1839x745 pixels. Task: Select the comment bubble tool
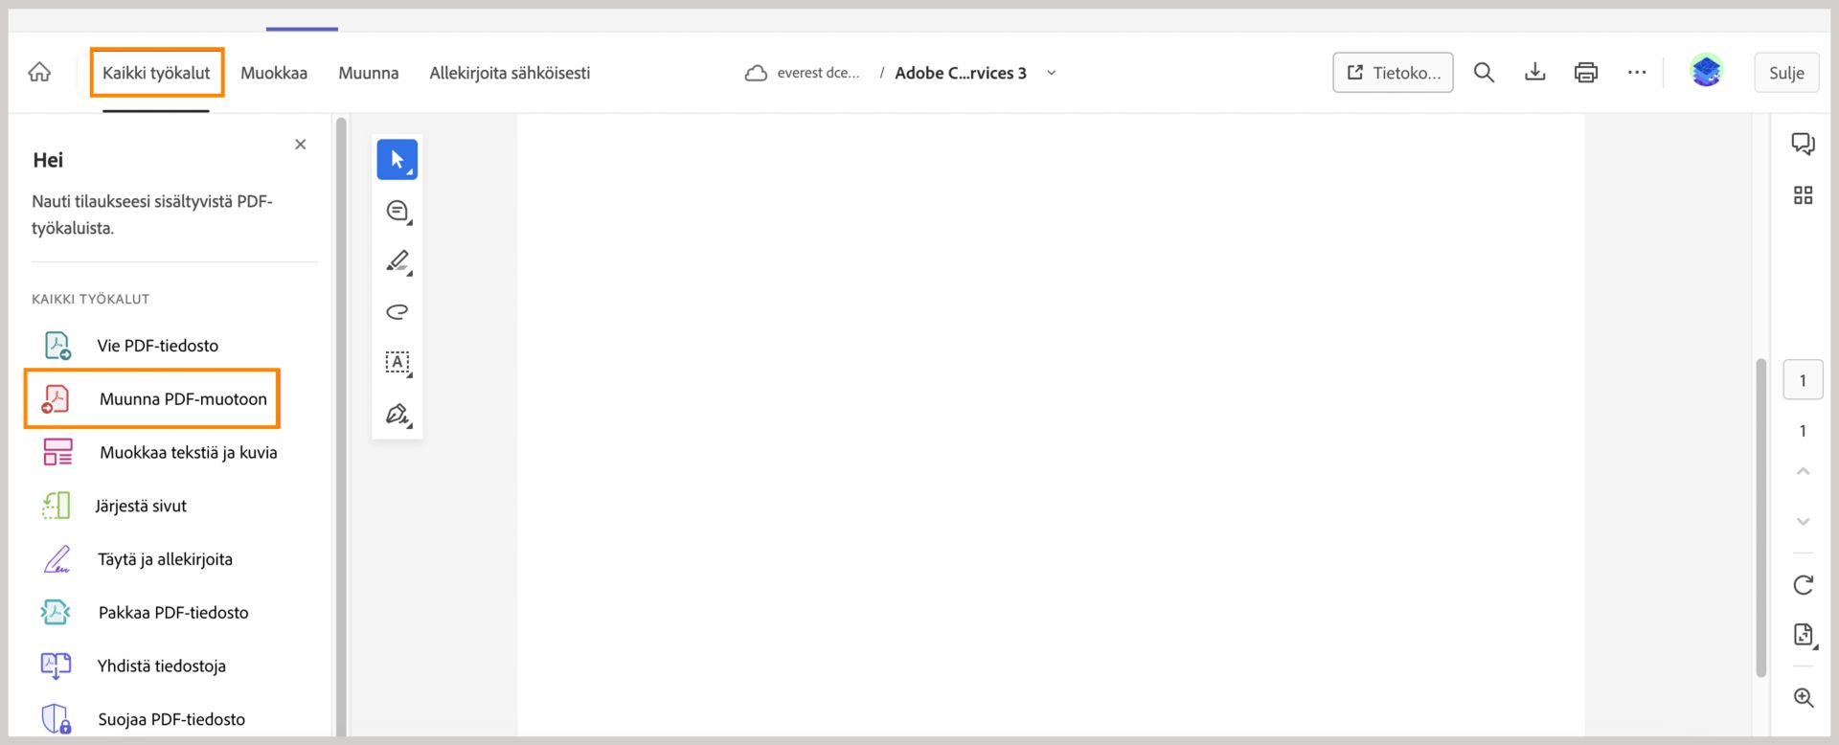(397, 211)
